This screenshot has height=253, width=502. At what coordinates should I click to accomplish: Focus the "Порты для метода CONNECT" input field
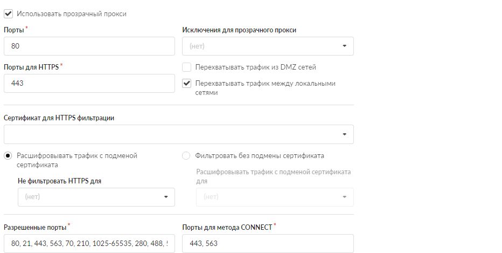coord(268,244)
